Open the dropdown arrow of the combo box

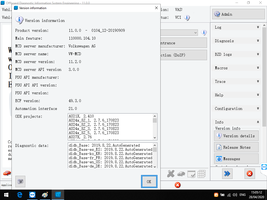pyautogui.click(x=196, y=33)
